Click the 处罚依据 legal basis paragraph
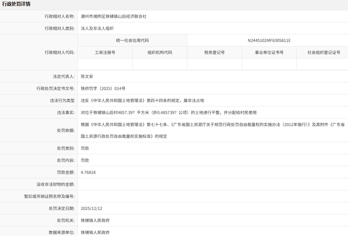This screenshot has height=236, width=348. [x=213, y=130]
